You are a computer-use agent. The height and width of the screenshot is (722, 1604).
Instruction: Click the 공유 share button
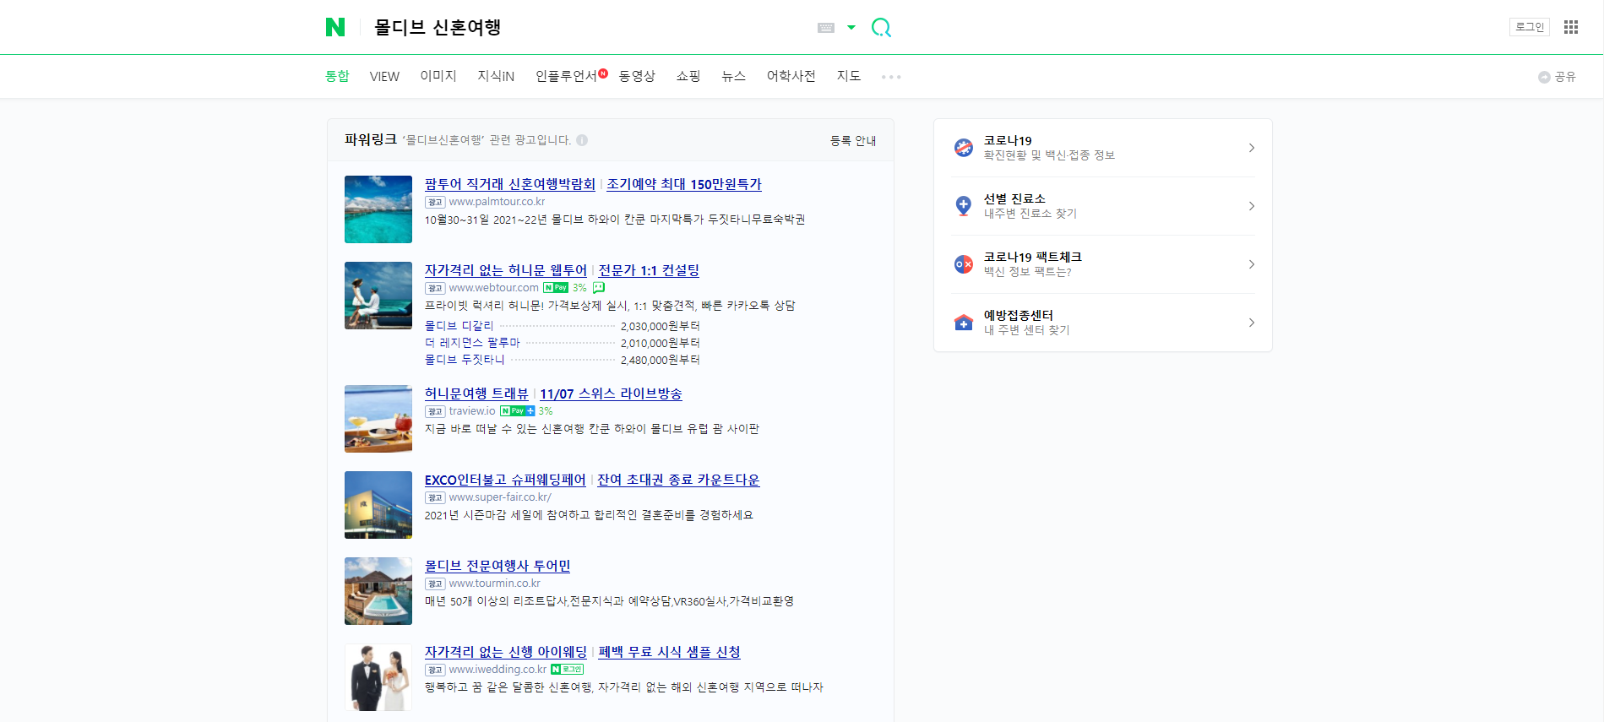tap(1557, 77)
